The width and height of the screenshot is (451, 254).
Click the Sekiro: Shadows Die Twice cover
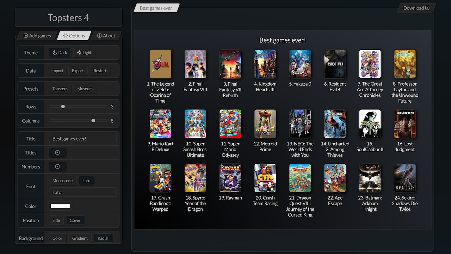point(404,178)
